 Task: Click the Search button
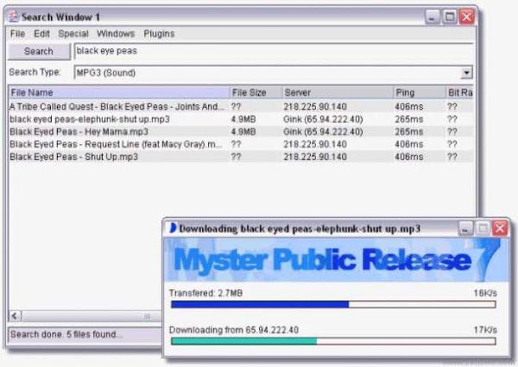(39, 51)
